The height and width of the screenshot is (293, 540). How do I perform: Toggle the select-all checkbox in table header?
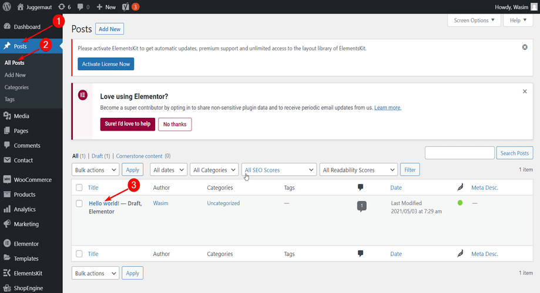point(79,188)
